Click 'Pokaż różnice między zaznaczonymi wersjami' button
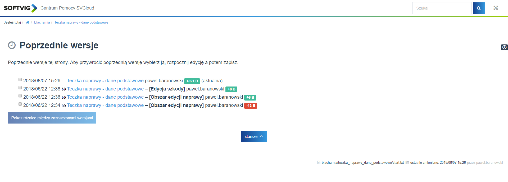The height and width of the screenshot is (182, 508). coord(52,118)
